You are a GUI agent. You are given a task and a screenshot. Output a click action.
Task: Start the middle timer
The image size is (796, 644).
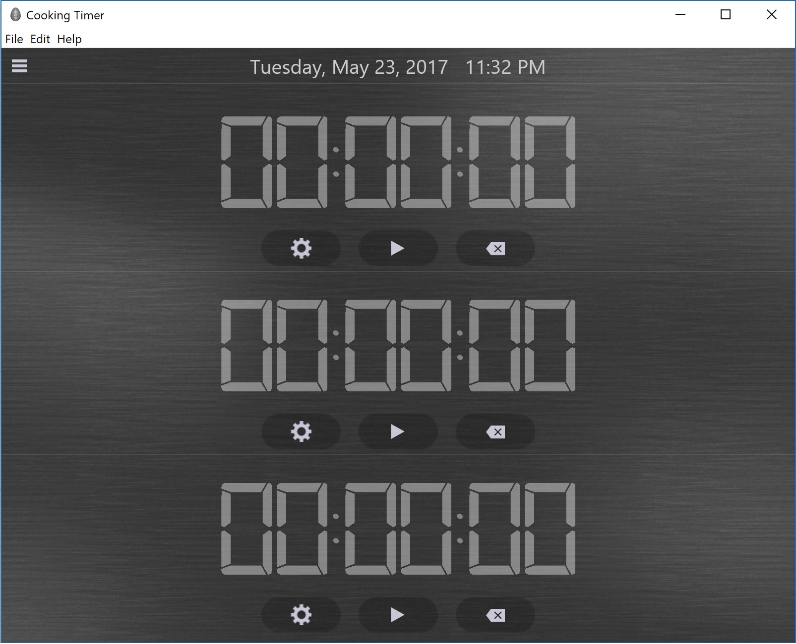tap(397, 431)
